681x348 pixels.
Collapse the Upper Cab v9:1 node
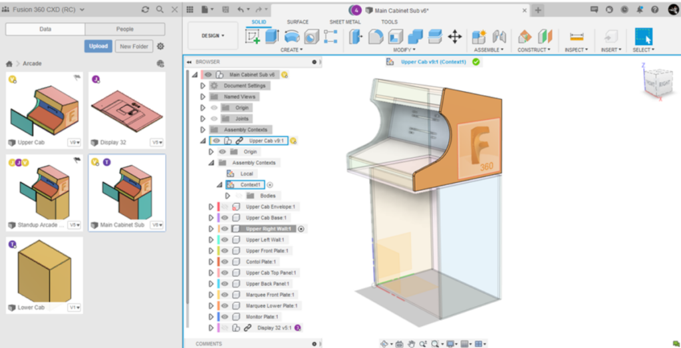pyautogui.click(x=203, y=141)
